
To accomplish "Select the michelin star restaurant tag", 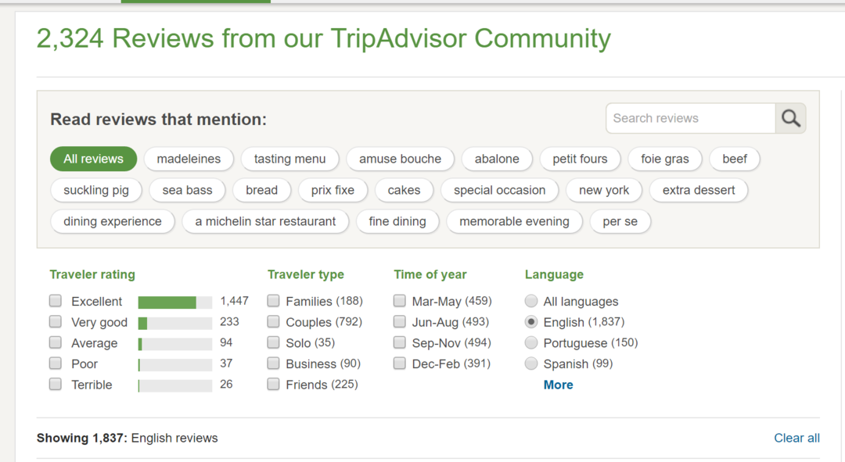I will click(x=265, y=221).
